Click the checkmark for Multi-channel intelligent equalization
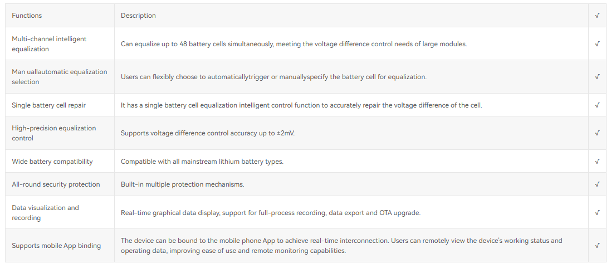 [x=597, y=44]
